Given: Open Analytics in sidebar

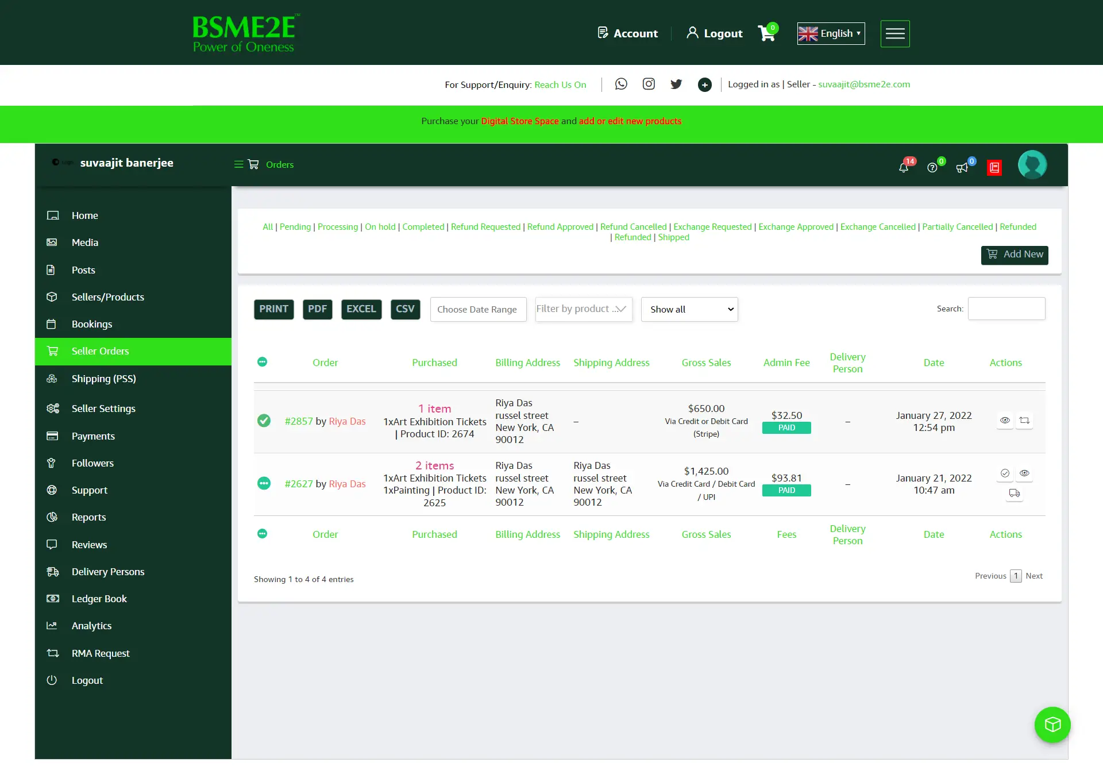Looking at the screenshot, I should [133, 626].
